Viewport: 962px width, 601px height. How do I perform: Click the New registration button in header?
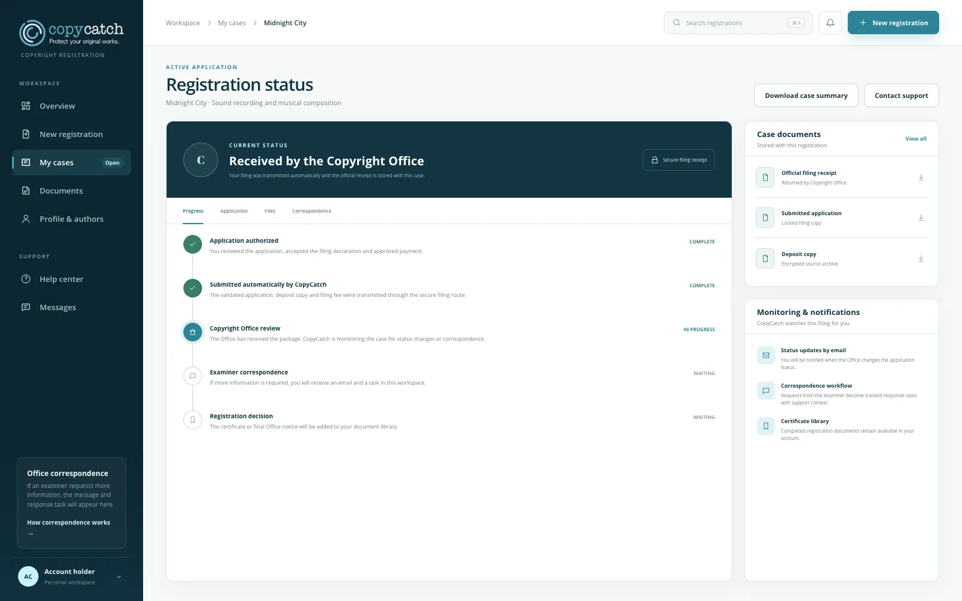tap(893, 23)
